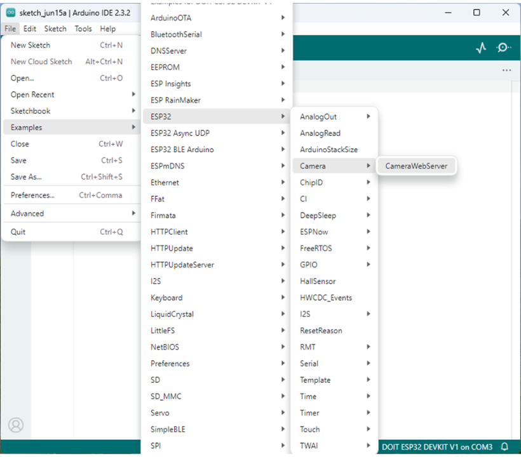Click DOIT ESP32 DEVKIT V1 on COM3 status
Screen dimensions: 521x457
pos(437,447)
